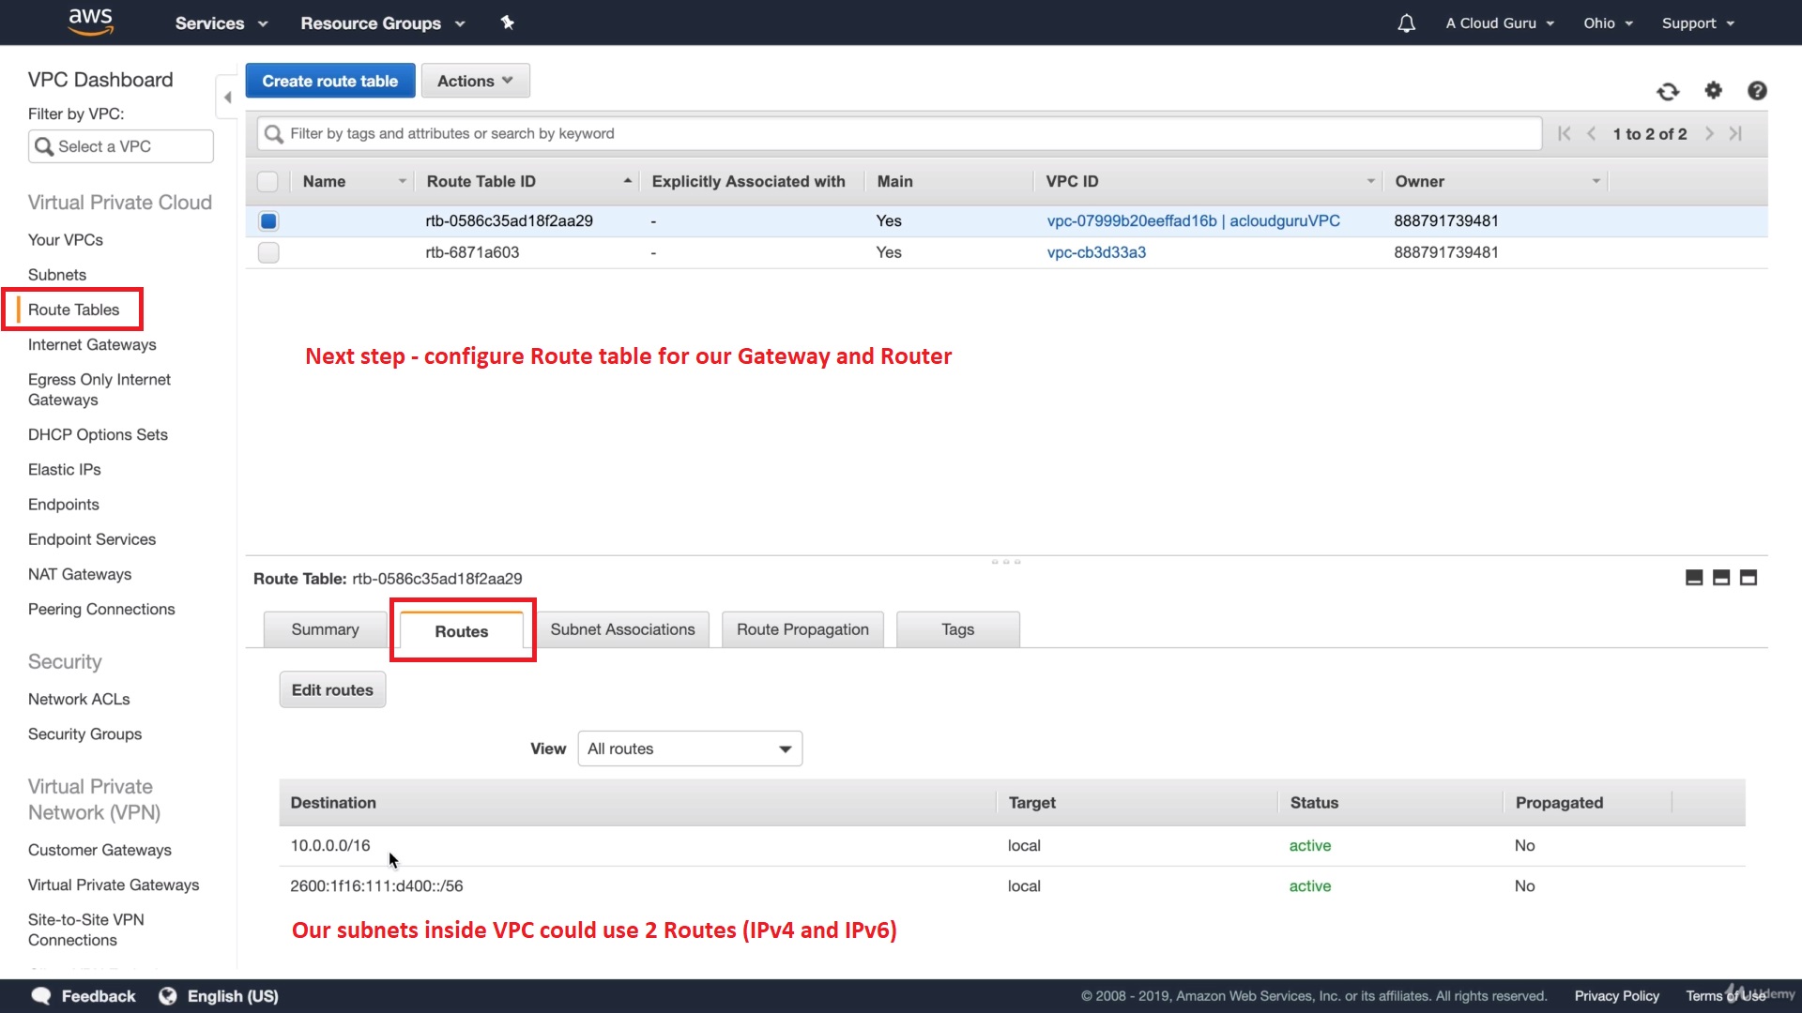Open the notifications bell icon

[x=1406, y=23]
